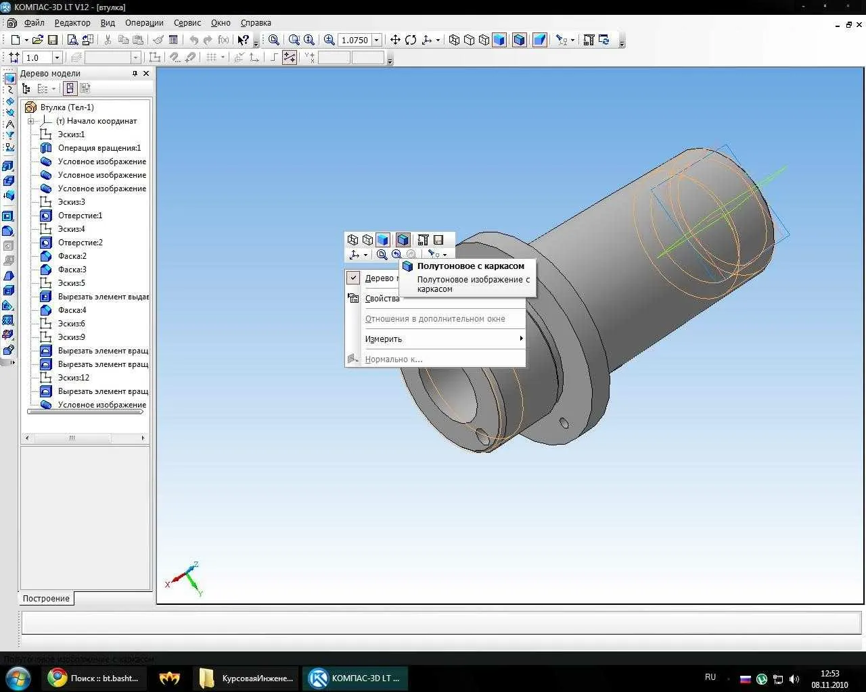Expand the Начало координат tree node

click(x=31, y=121)
